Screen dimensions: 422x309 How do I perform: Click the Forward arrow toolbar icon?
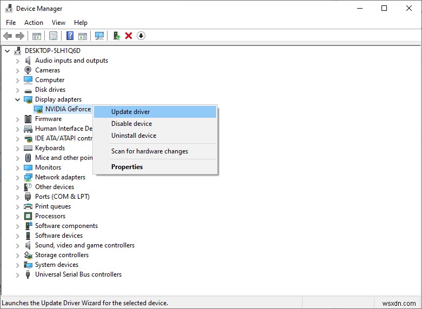[x=20, y=36]
